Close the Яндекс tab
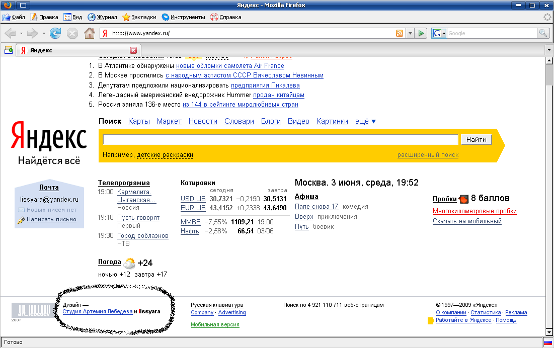 pos(133,50)
